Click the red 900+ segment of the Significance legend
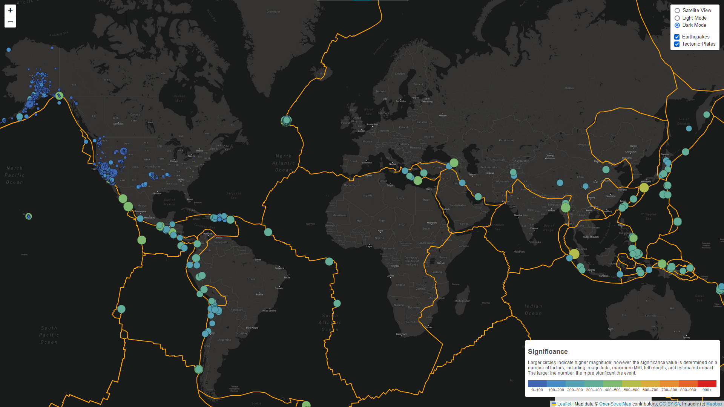This screenshot has height=407, width=724. click(x=707, y=384)
